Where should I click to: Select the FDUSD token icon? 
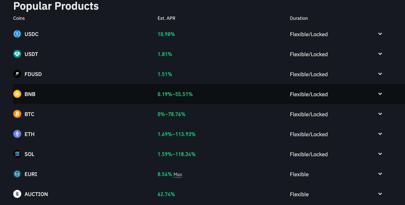pyautogui.click(x=17, y=74)
